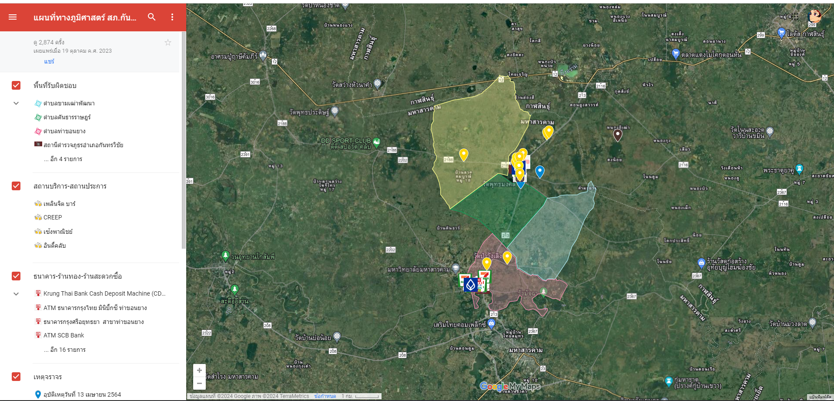Zoom out with the minus button
The width and height of the screenshot is (834, 401).
pos(199,383)
